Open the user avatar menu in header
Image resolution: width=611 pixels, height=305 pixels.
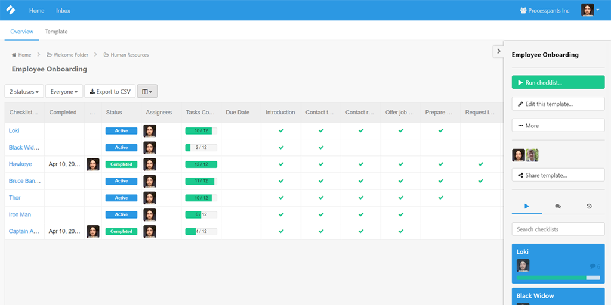[x=590, y=10]
